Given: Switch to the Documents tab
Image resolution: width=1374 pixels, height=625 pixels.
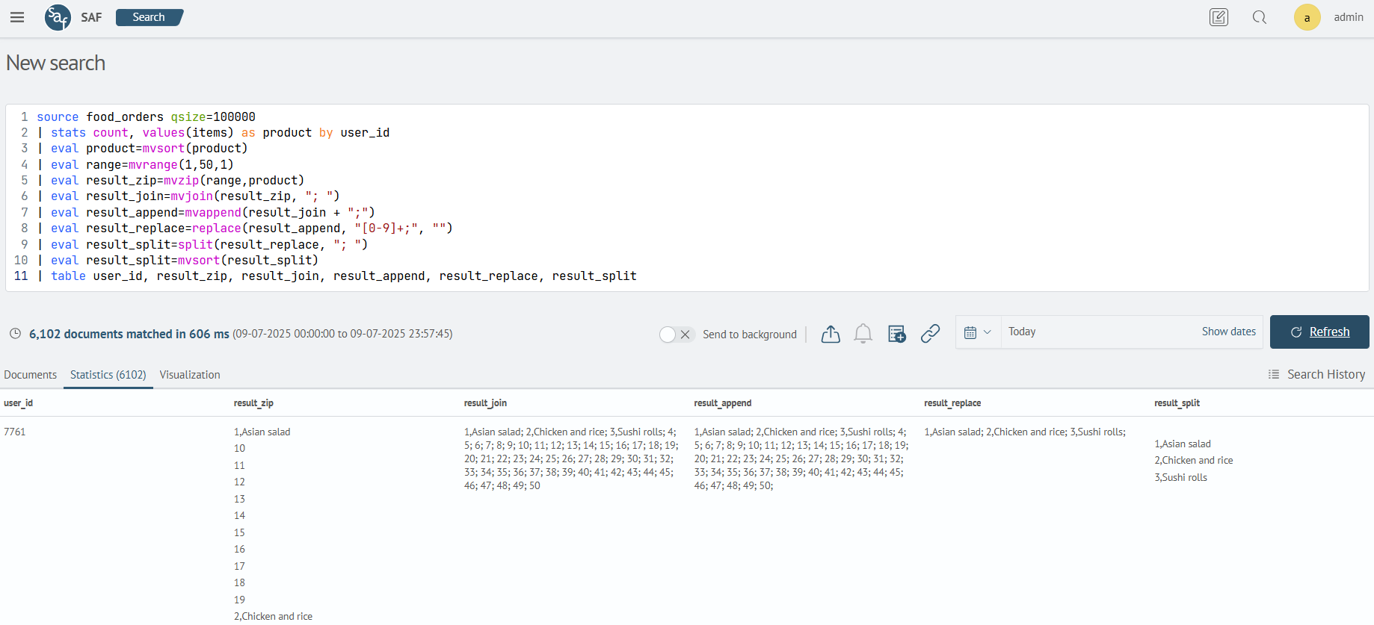Looking at the screenshot, I should pyautogui.click(x=30, y=375).
